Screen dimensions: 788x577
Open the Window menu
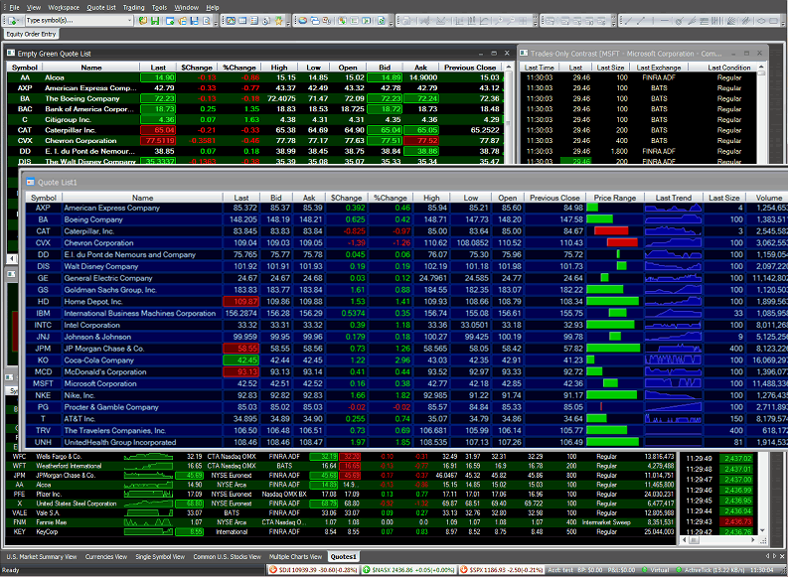coord(187,8)
